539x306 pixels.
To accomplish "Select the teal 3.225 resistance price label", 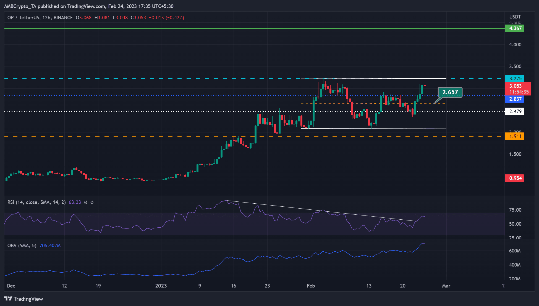I will pos(515,78).
